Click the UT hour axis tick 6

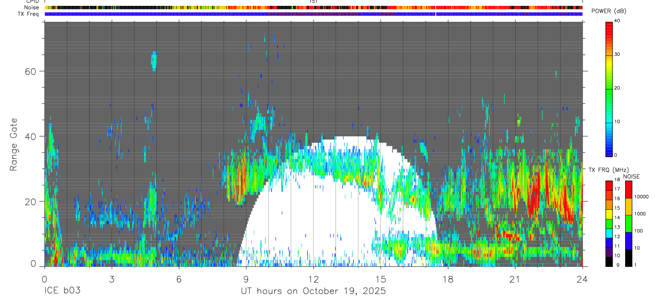click(179, 279)
